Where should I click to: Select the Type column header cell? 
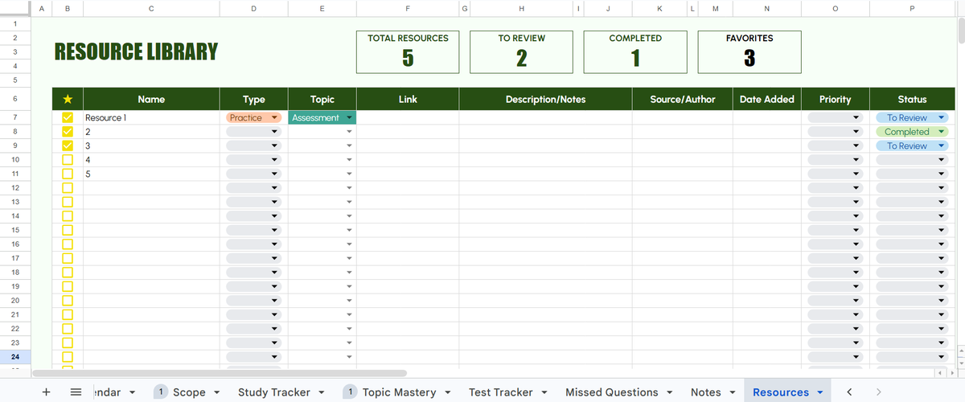coord(253,99)
